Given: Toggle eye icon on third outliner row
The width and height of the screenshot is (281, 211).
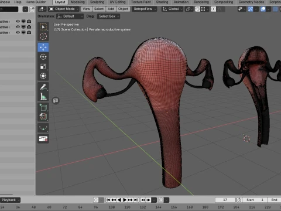Looking at the screenshot, I should tap(18, 32).
